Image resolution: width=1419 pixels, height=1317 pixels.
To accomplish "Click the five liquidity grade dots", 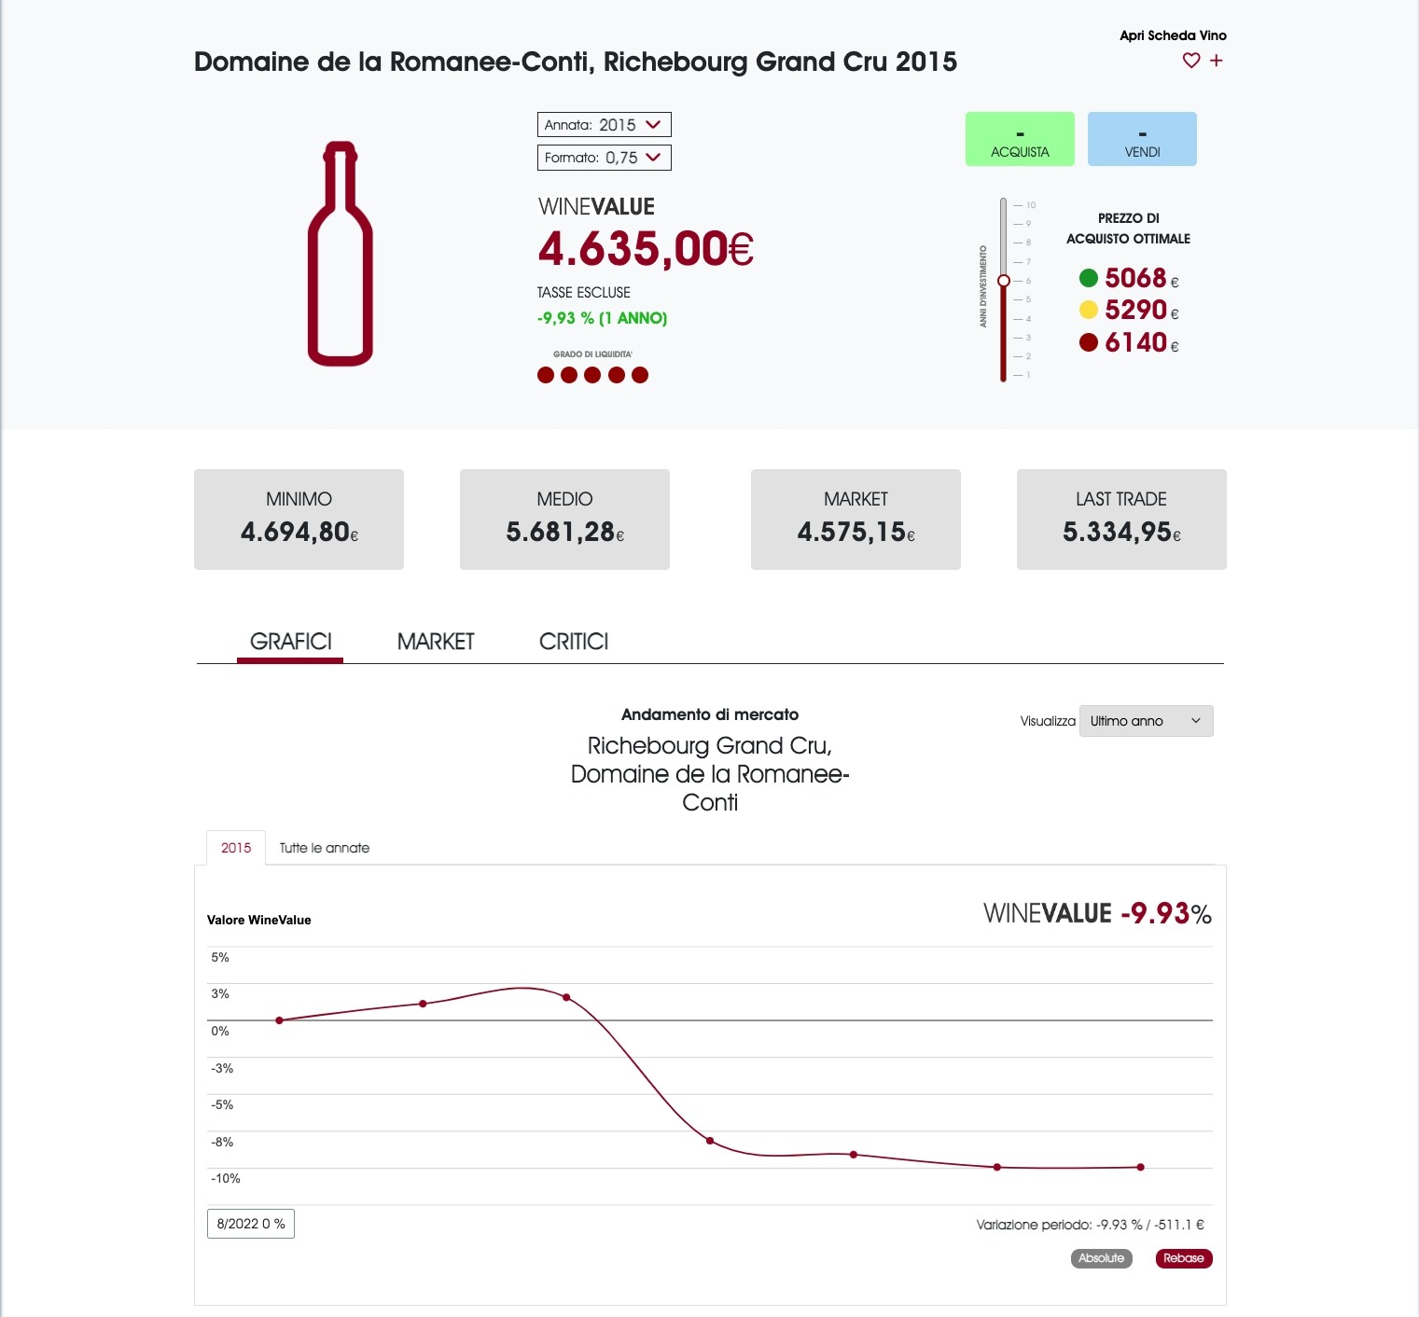I will (592, 375).
